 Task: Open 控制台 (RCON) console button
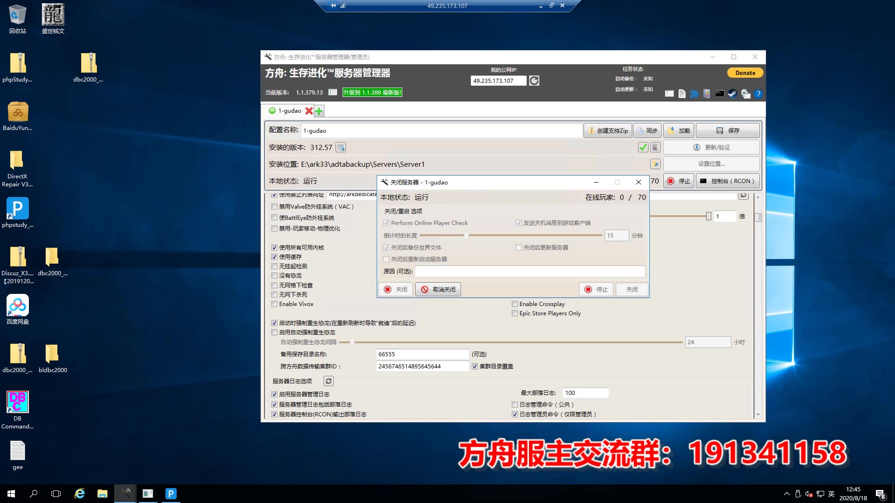[x=728, y=181]
